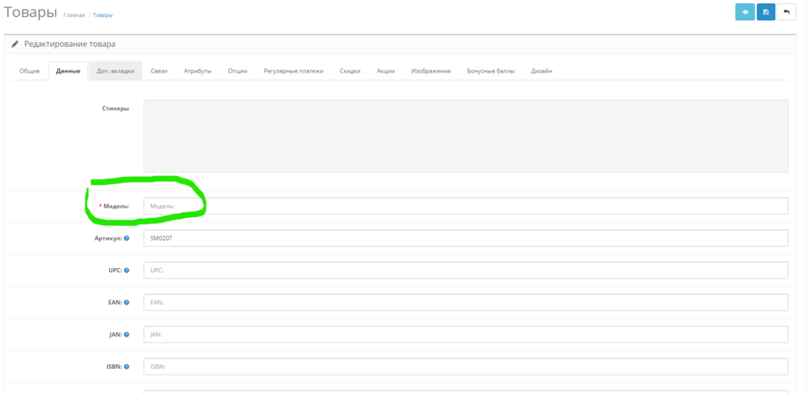This screenshot has width=807, height=394.
Task: Click the eye preview button
Action: tap(744, 12)
